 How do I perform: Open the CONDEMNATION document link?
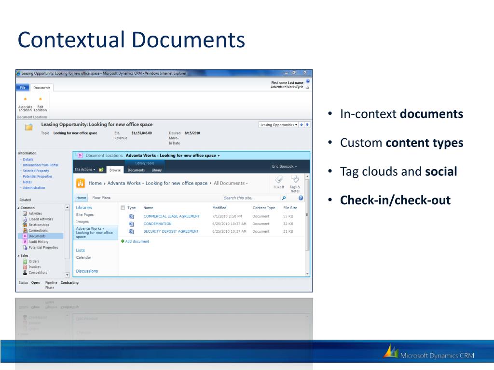coord(158,224)
